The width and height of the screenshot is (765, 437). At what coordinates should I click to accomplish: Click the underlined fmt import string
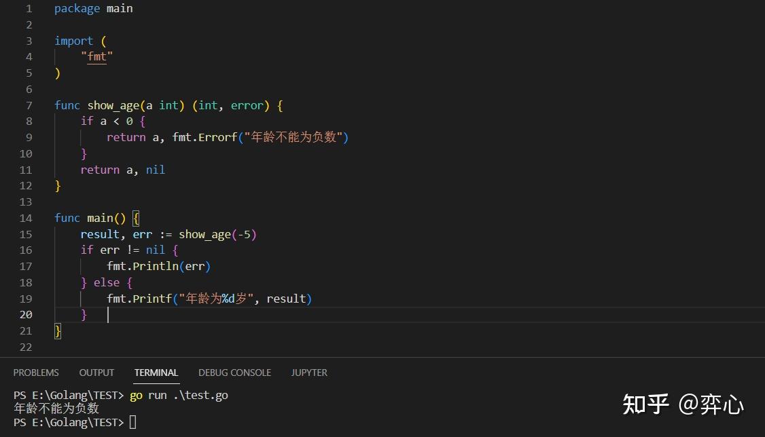pyautogui.click(x=96, y=56)
